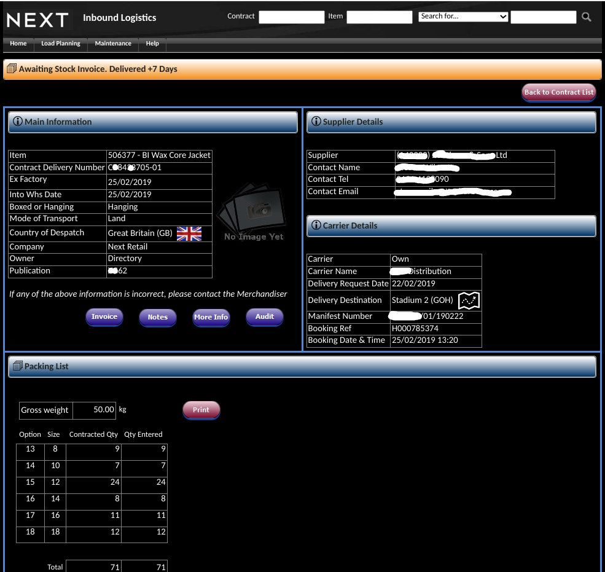605x572 pixels.
Task: Click the Awaiting Stock Invoice banner icon
Action: click(x=11, y=69)
